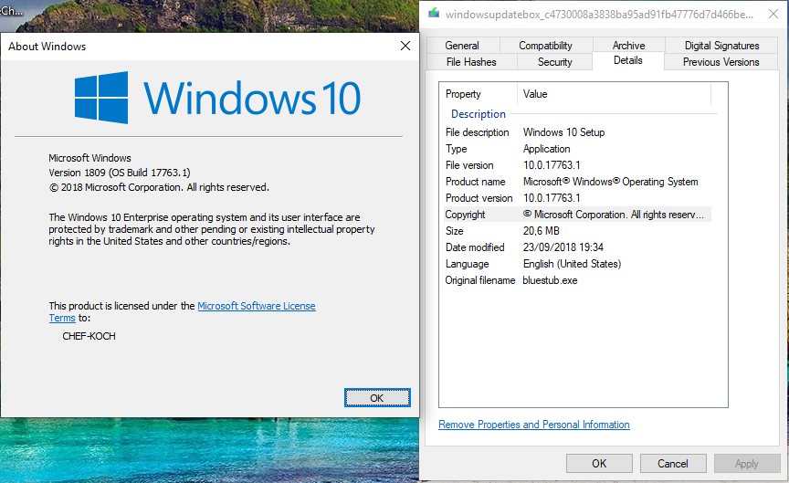Viewport: 789px width, 483px height.
Task: Select the highlighted Copyright row
Action: (x=578, y=215)
